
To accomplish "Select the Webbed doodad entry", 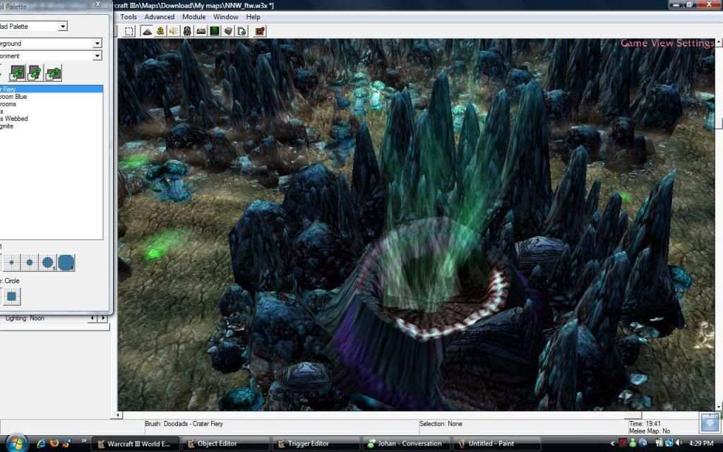I will click(x=51, y=119).
